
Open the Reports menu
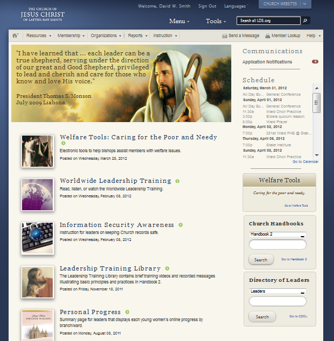138,35
